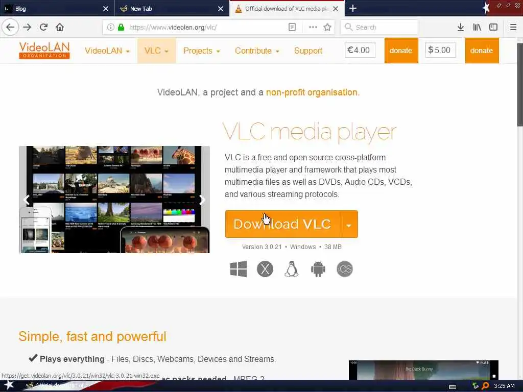Image resolution: width=523 pixels, height=392 pixels.
Task: Click the magnifier tray icon
Action: click(x=485, y=386)
